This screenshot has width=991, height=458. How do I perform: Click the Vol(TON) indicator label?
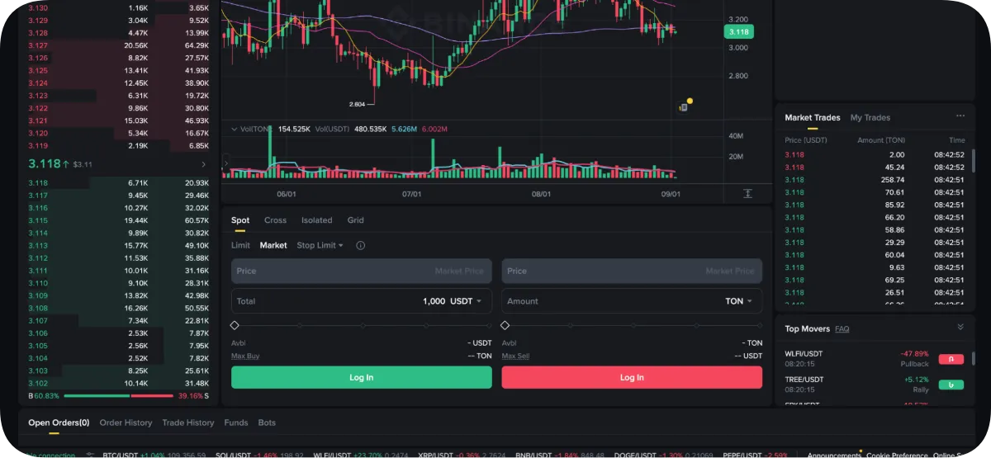tap(256, 130)
